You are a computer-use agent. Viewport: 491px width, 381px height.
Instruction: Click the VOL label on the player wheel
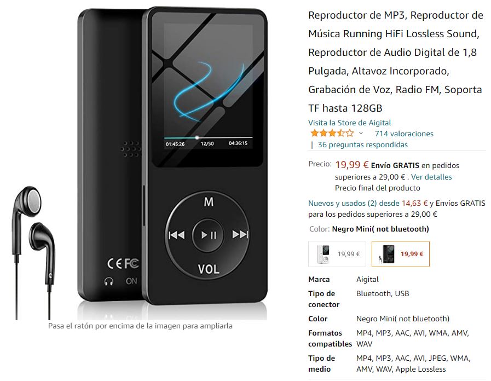point(209,269)
